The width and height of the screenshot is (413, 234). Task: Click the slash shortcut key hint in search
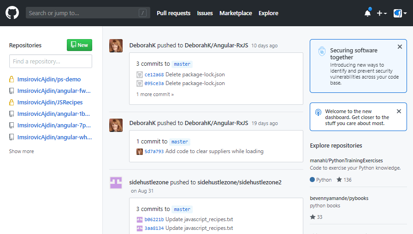click(142, 13)
